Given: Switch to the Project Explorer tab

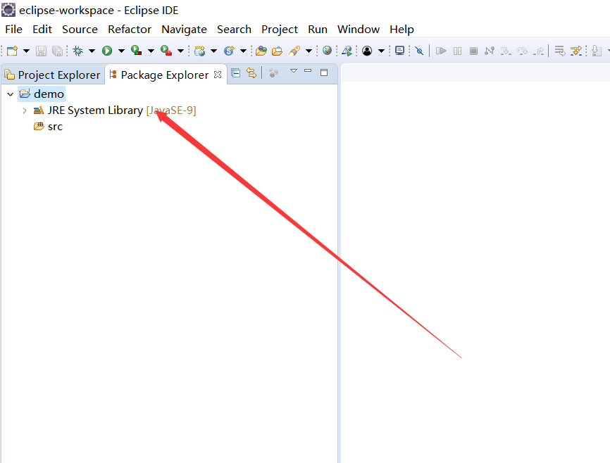Looking at the screenshot, I should (x=53, y=75).
